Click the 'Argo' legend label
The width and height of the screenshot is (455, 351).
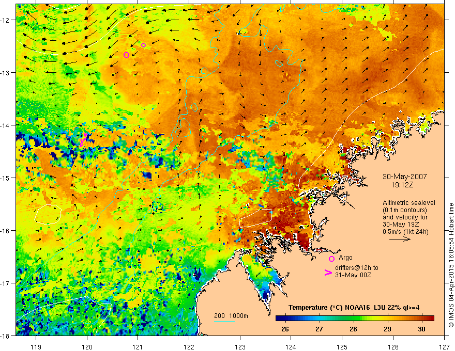point(345,258)
